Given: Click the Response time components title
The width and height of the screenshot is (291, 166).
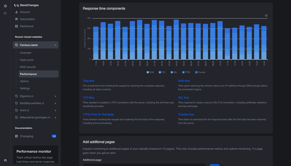Looking at the screenshot, I should coord(104,8).
